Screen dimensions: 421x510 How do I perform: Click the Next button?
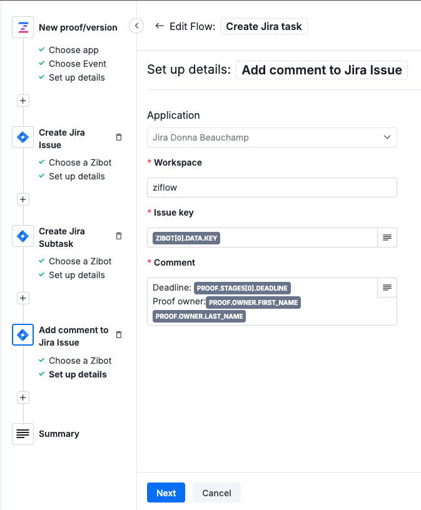click(166, 492)
